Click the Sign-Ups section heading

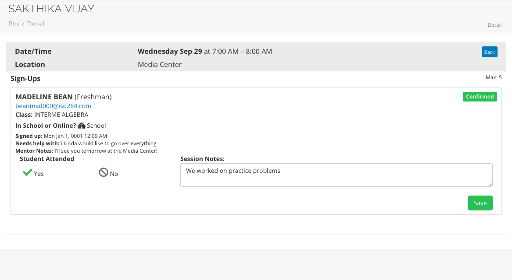pyautogui.click(x=25, y=79)
